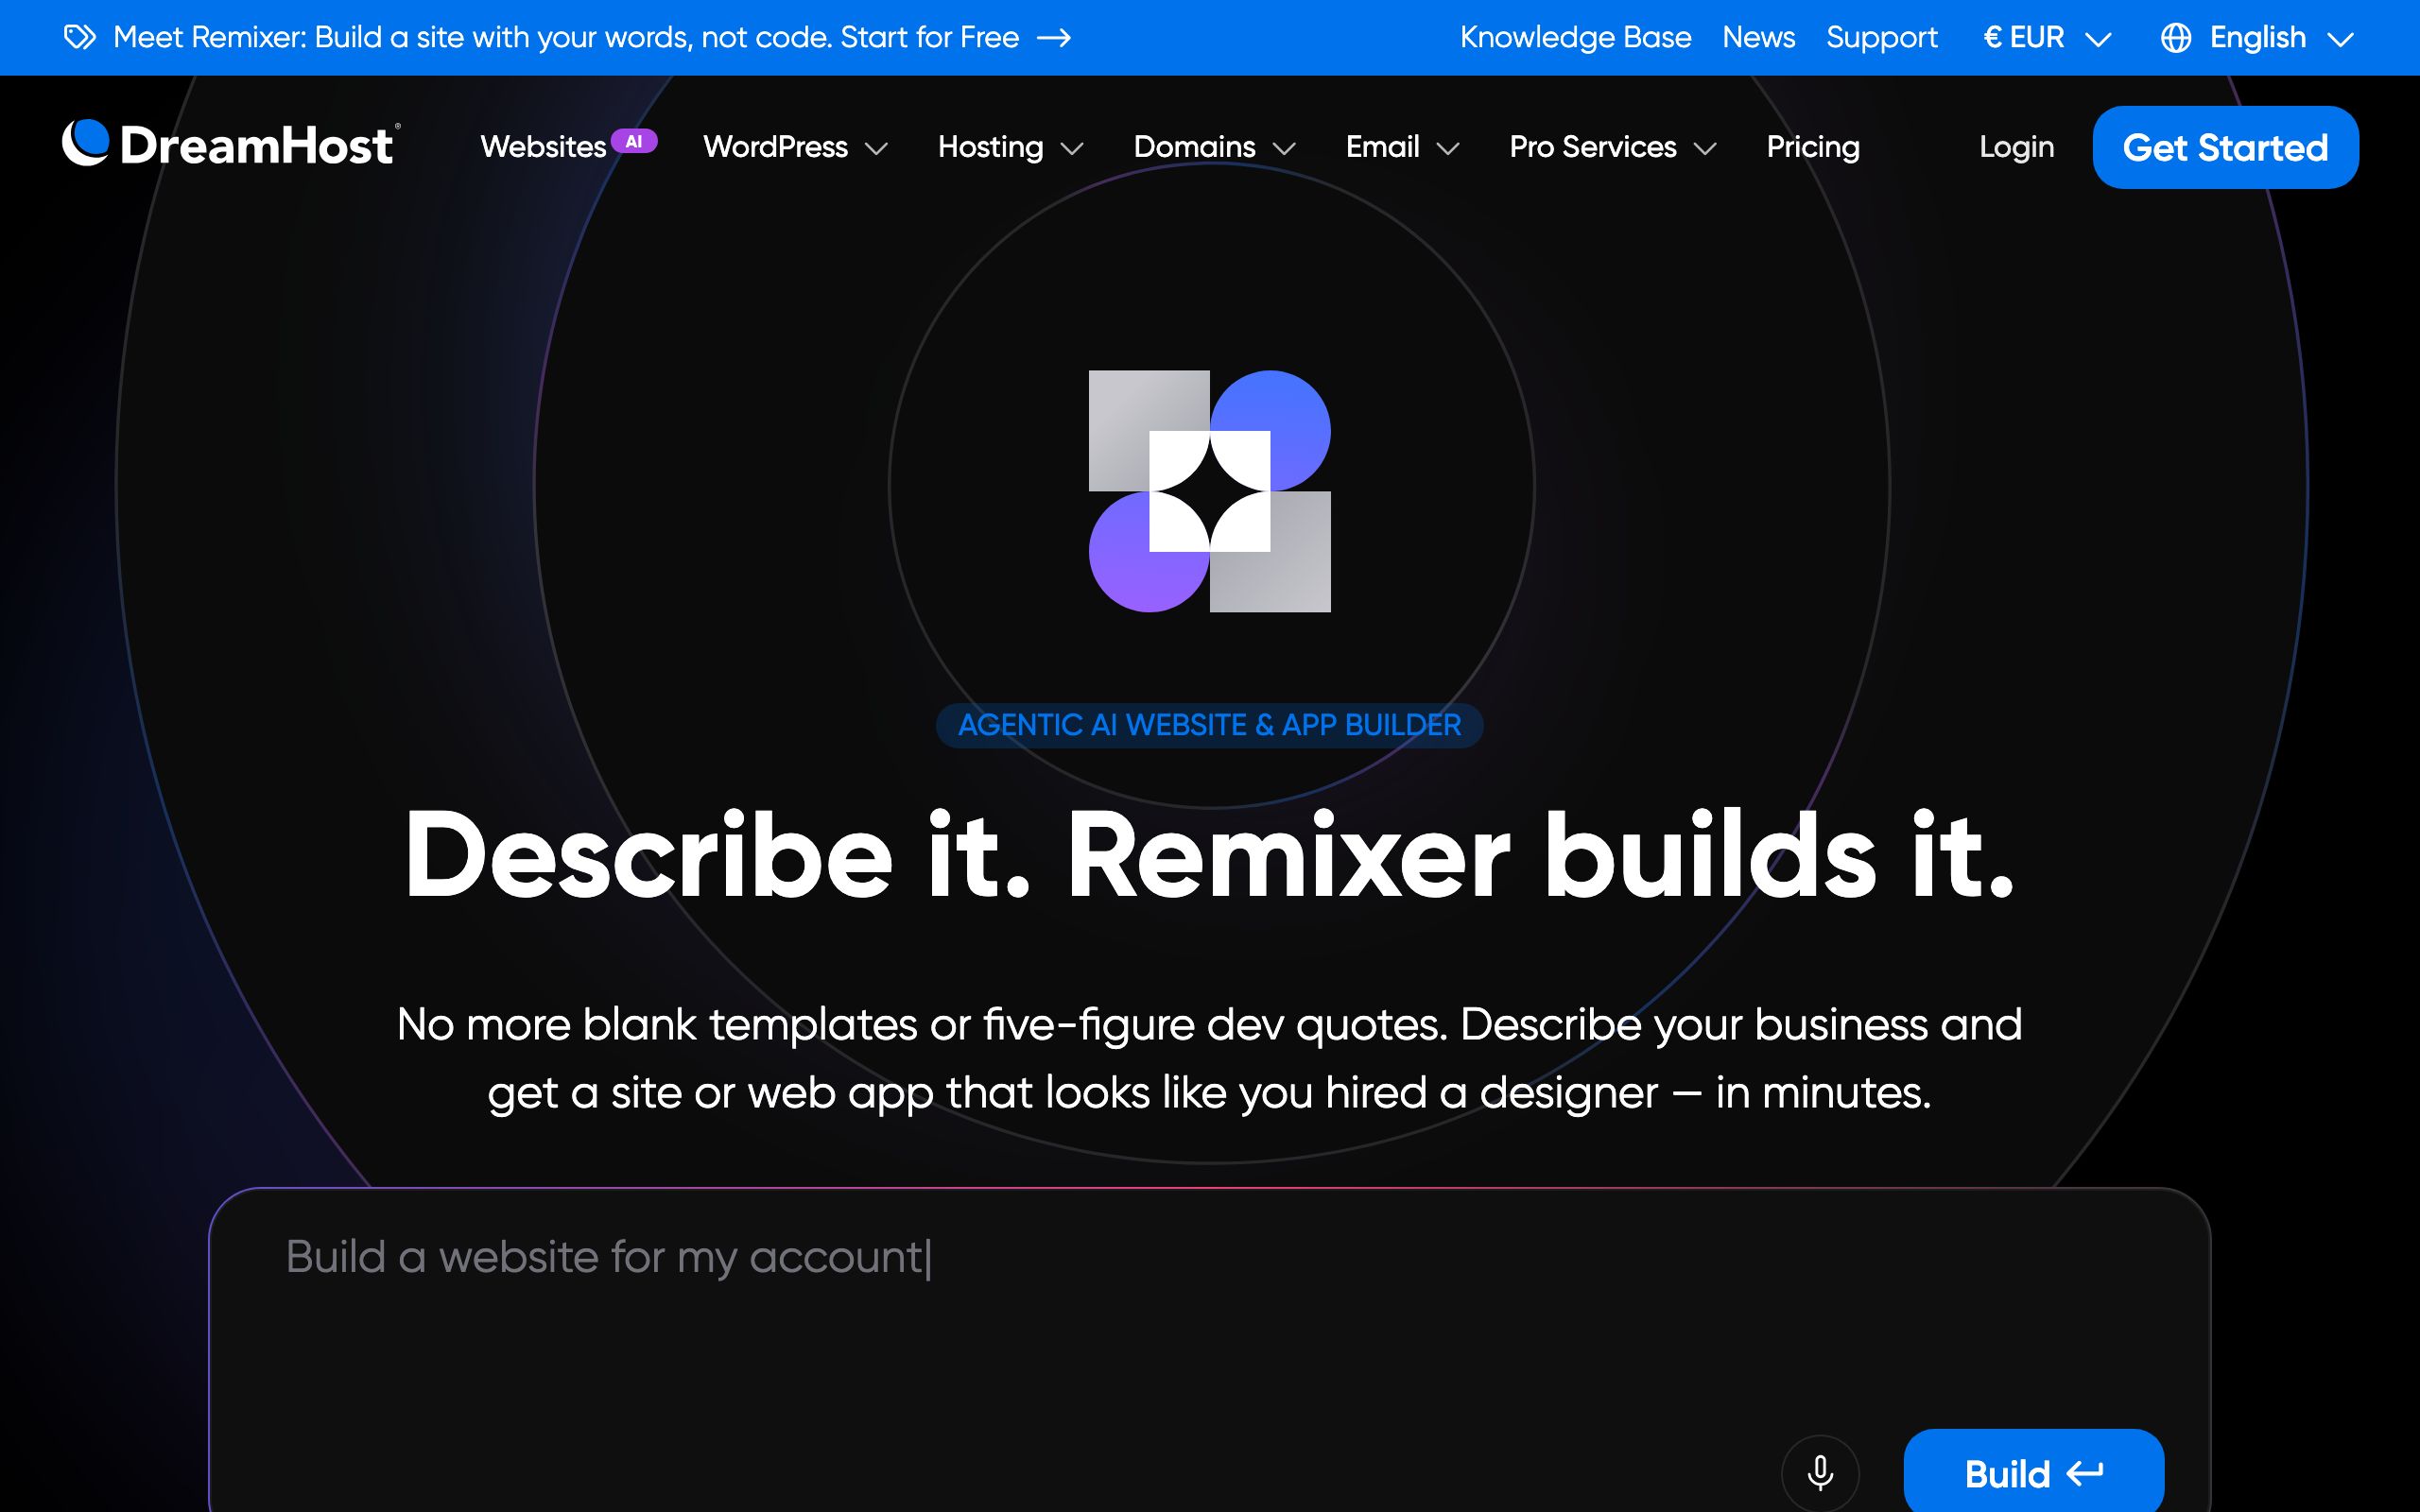Screen dimensions: 2420x1512
Task: Open the Support link
Action: point(1881,38)
